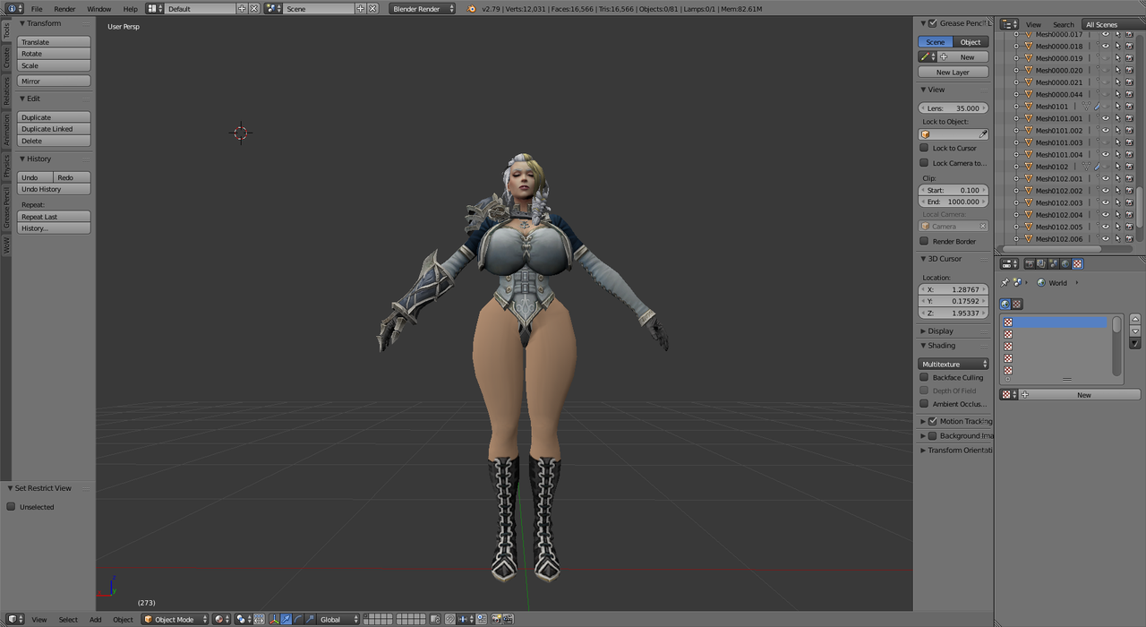Click the Lens value slider field
1146x627 pixels.
[954, 107]
